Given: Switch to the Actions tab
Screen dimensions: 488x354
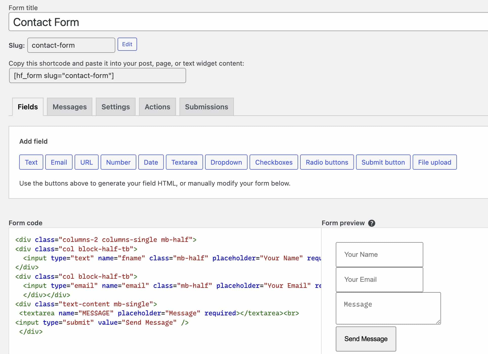Looking at the screenshot, I should (157, 107).
